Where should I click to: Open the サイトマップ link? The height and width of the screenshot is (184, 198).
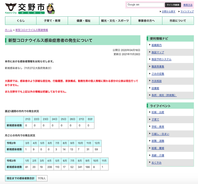pos(187,12)
